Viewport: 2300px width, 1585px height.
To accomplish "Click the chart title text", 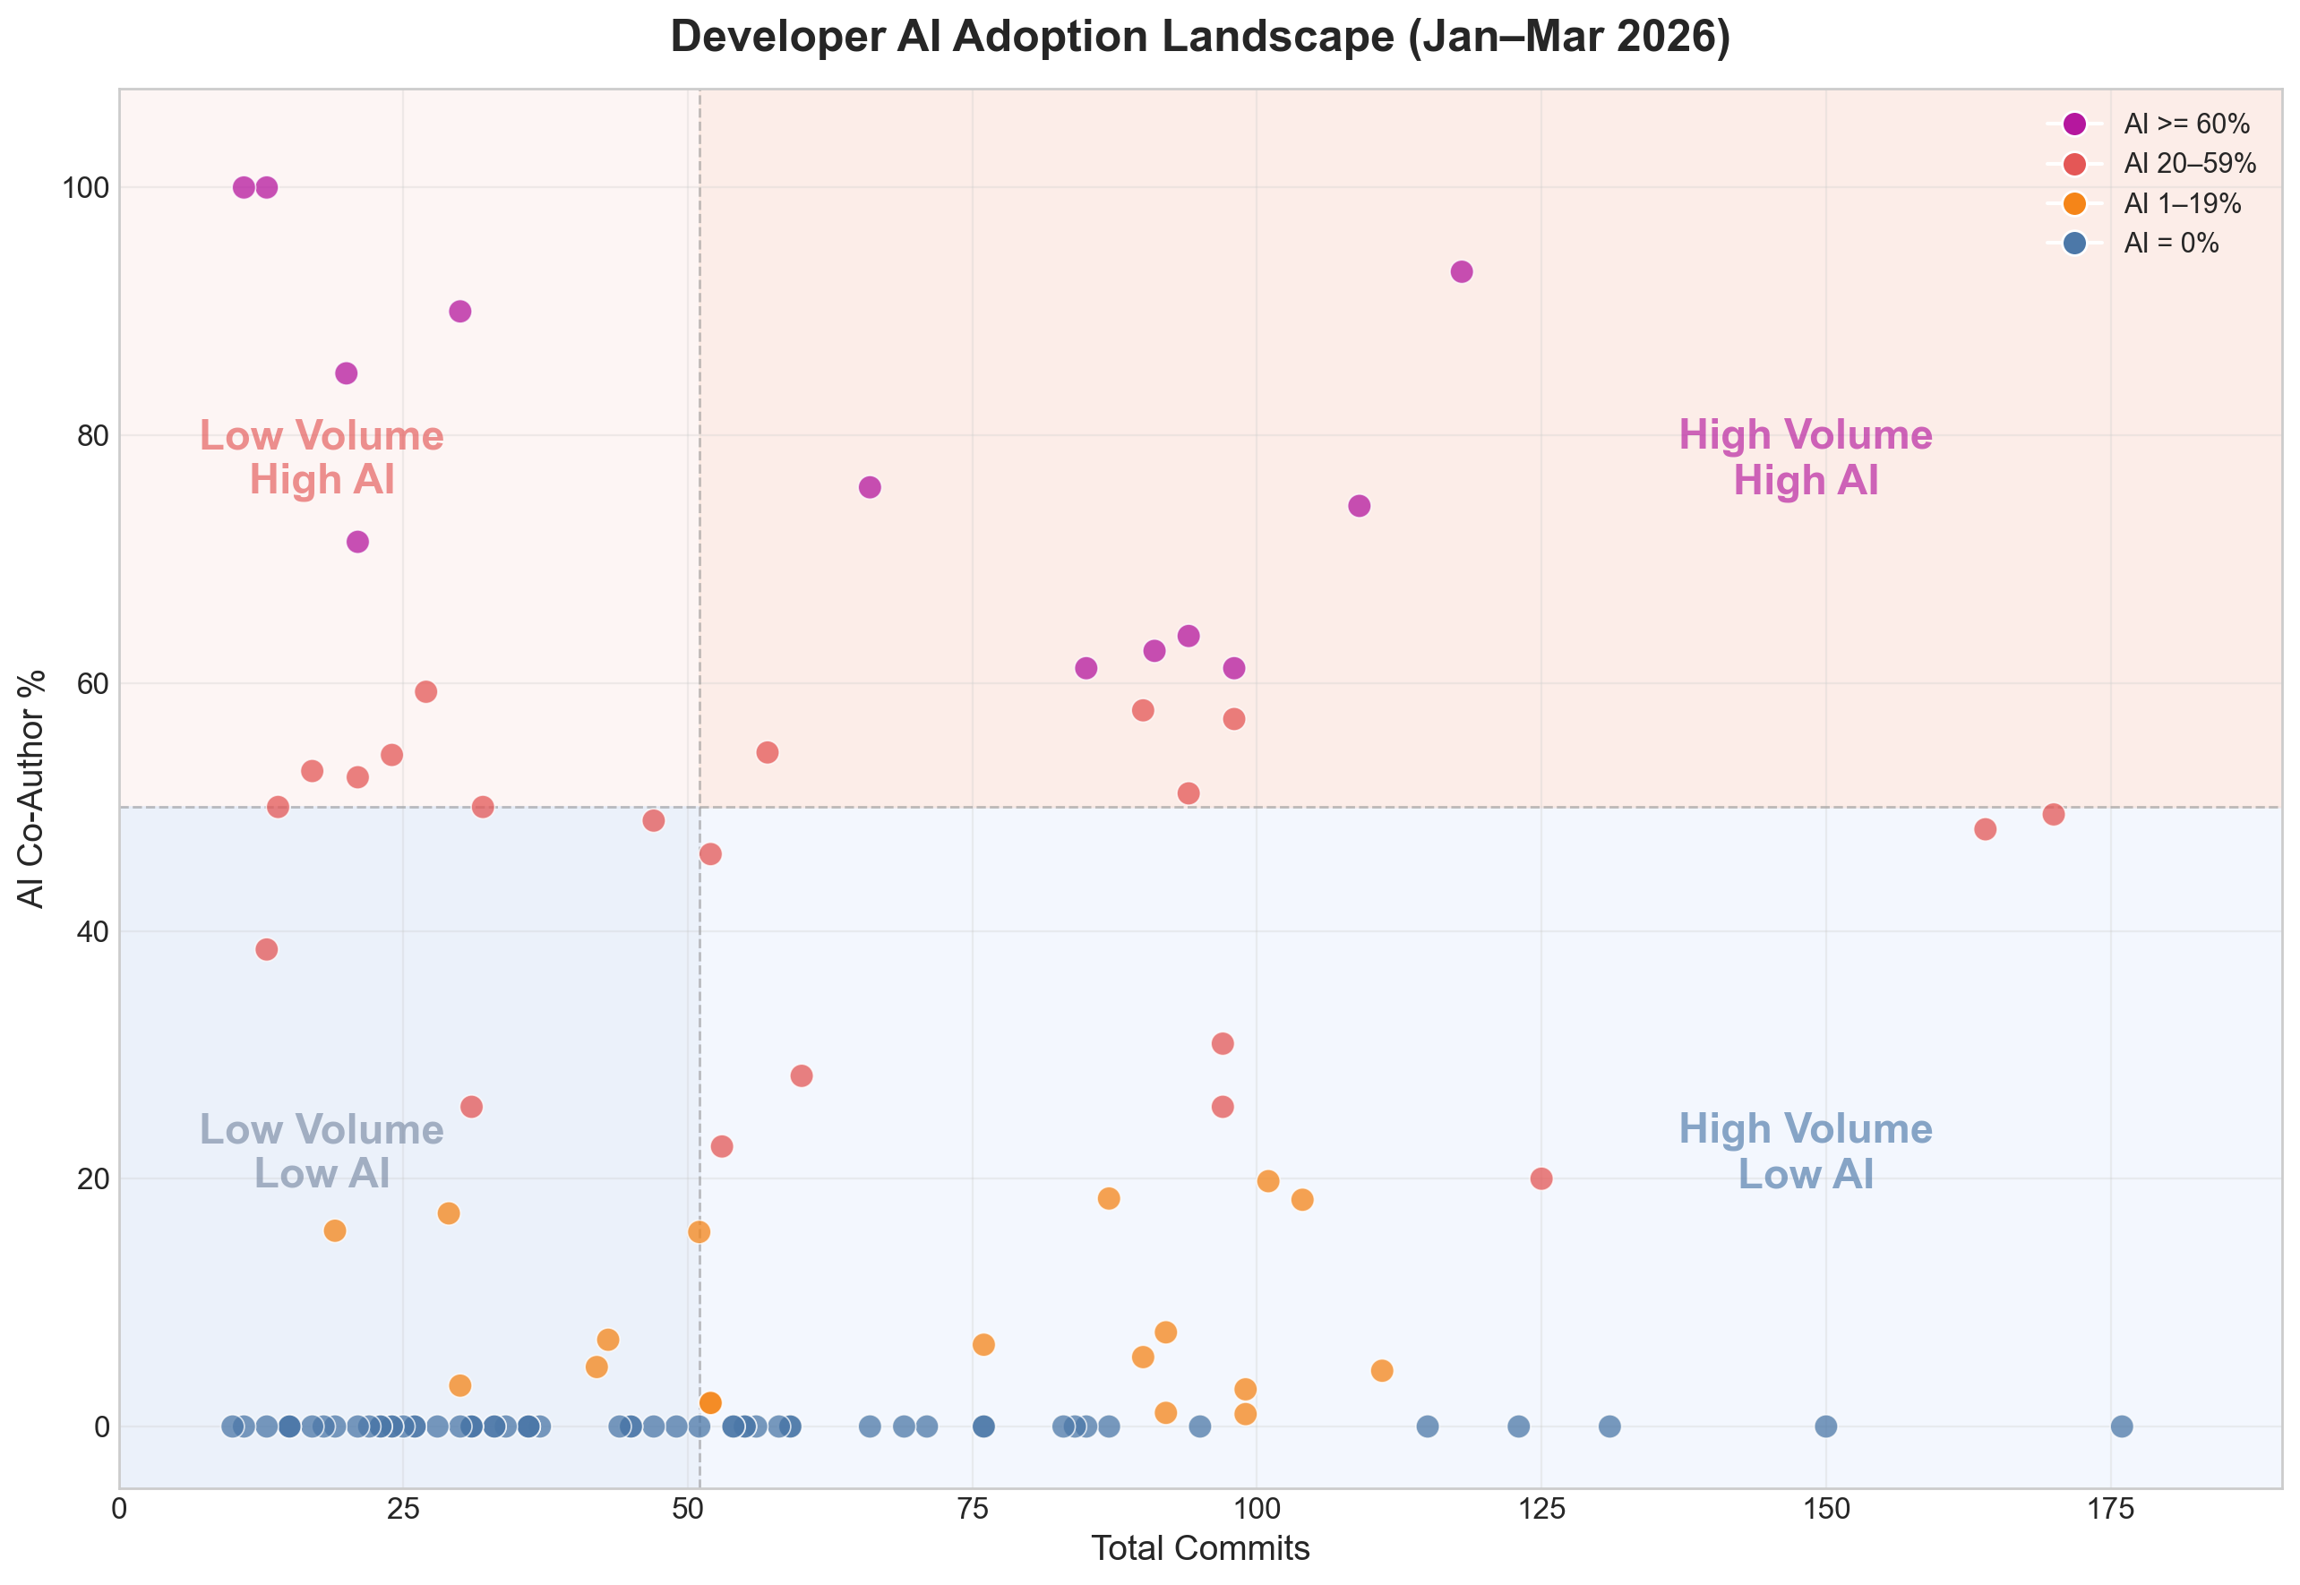I will (x=1201, y=38).
